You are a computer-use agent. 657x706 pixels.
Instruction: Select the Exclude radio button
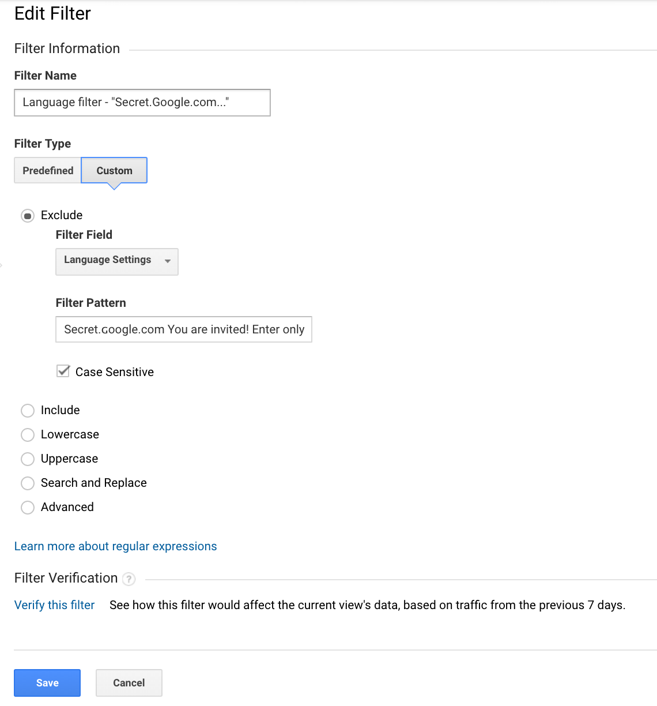(x=28, y=216)
